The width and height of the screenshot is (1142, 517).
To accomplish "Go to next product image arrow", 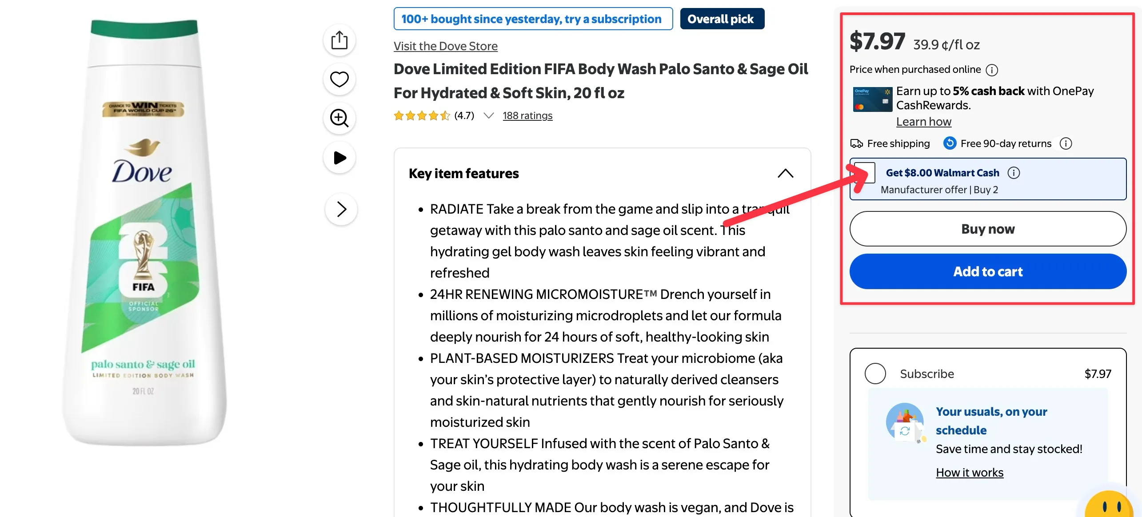I will [341, 209].
